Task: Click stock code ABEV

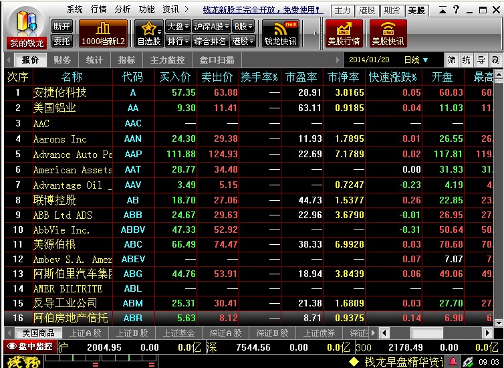Action: [x=133, y=259]
